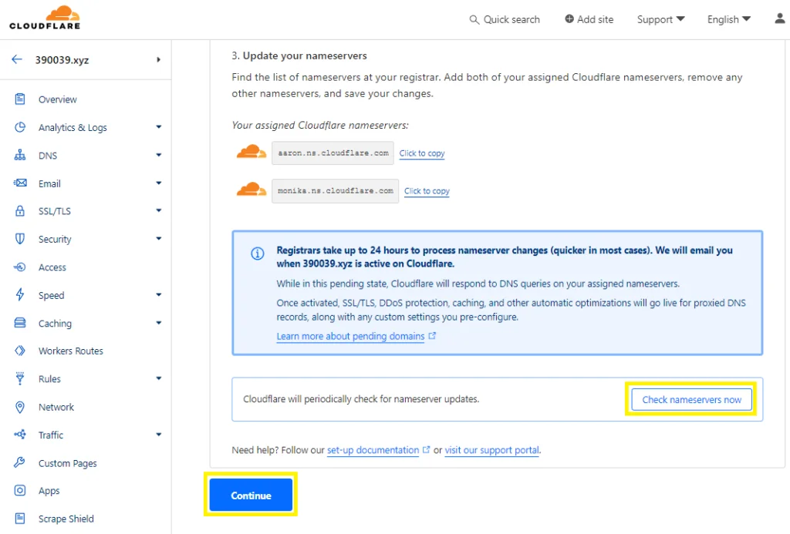
Task: Copy aaron.ns.cloudflare.com via Click to copy
Action: click(422, 153)
